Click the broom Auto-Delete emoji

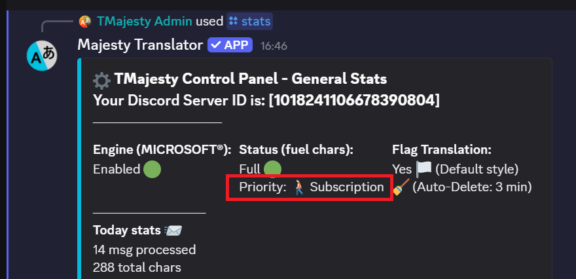[401, 187]
